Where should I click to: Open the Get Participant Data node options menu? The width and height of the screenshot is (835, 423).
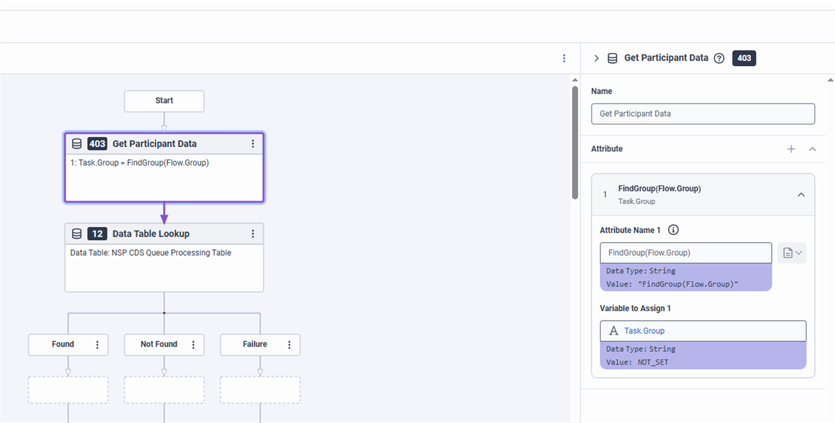(253, 144)
